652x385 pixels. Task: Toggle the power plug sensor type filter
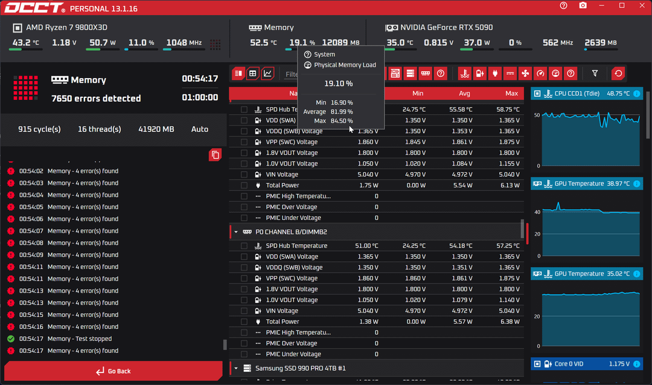pos(495,74)
